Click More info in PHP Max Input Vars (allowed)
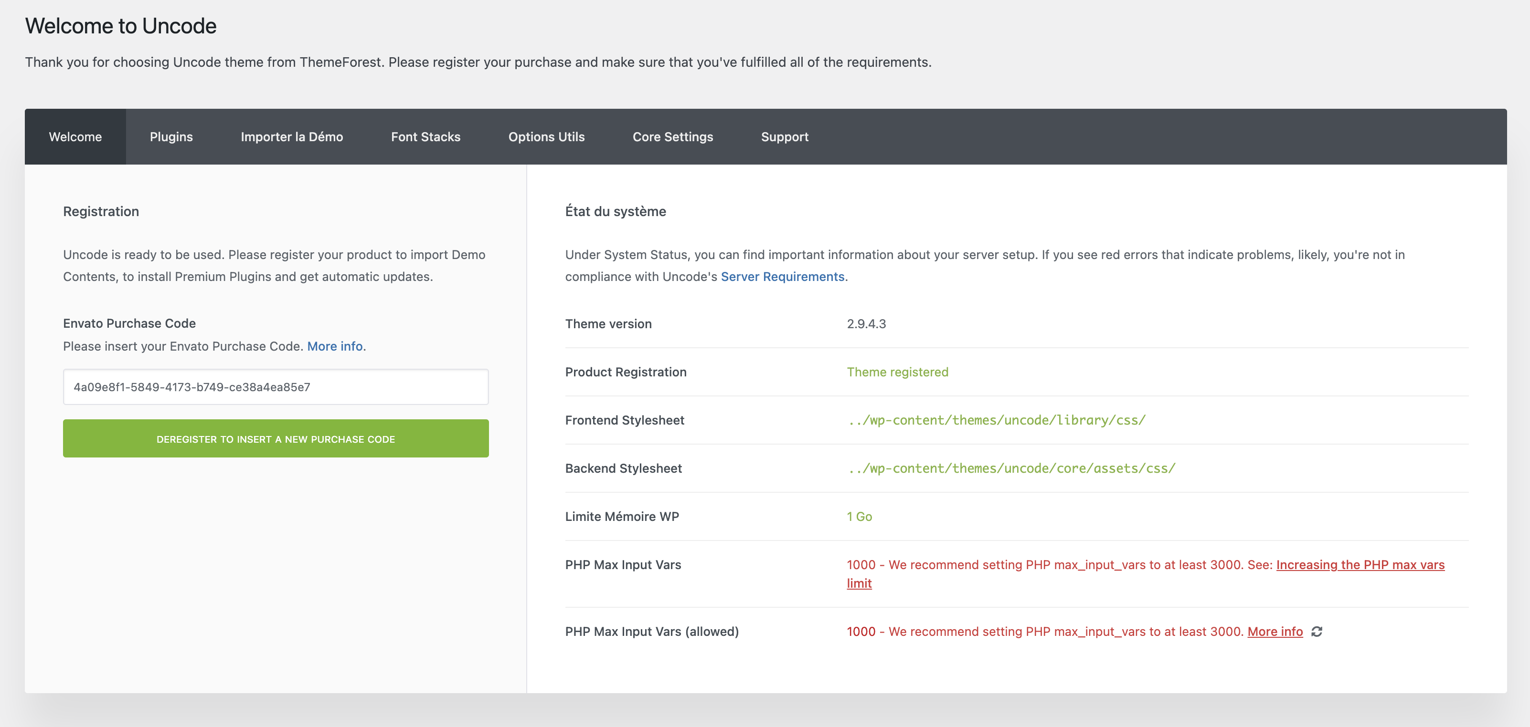Viewport: 1530px width, 727px height. pos(1275,632)
